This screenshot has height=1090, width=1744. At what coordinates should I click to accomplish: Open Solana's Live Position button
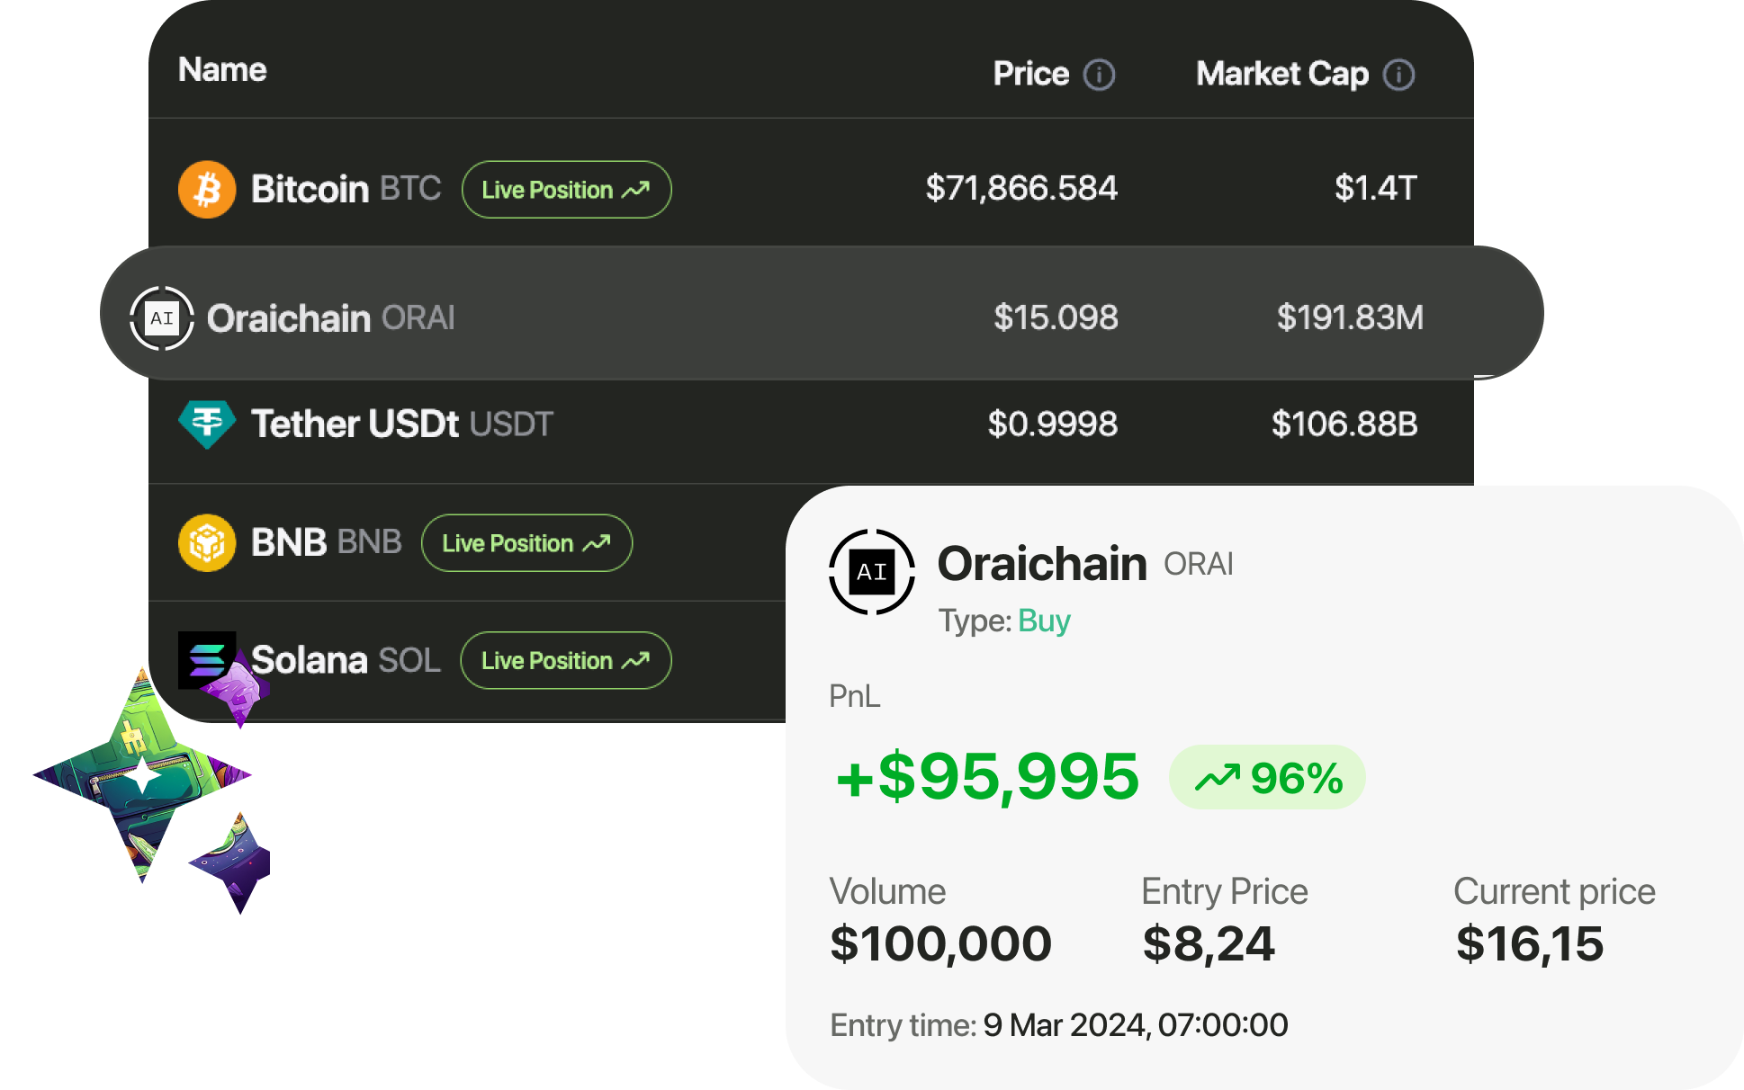click(x=565, y=661)
